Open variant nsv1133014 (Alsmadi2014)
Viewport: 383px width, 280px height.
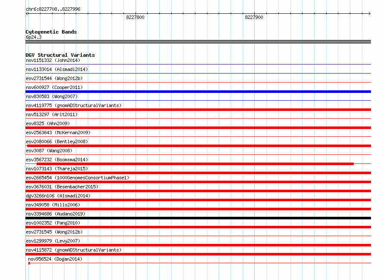point(57,69)
